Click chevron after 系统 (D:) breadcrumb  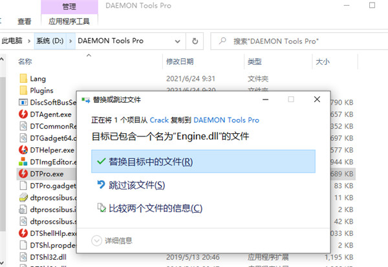coord(70,41)
